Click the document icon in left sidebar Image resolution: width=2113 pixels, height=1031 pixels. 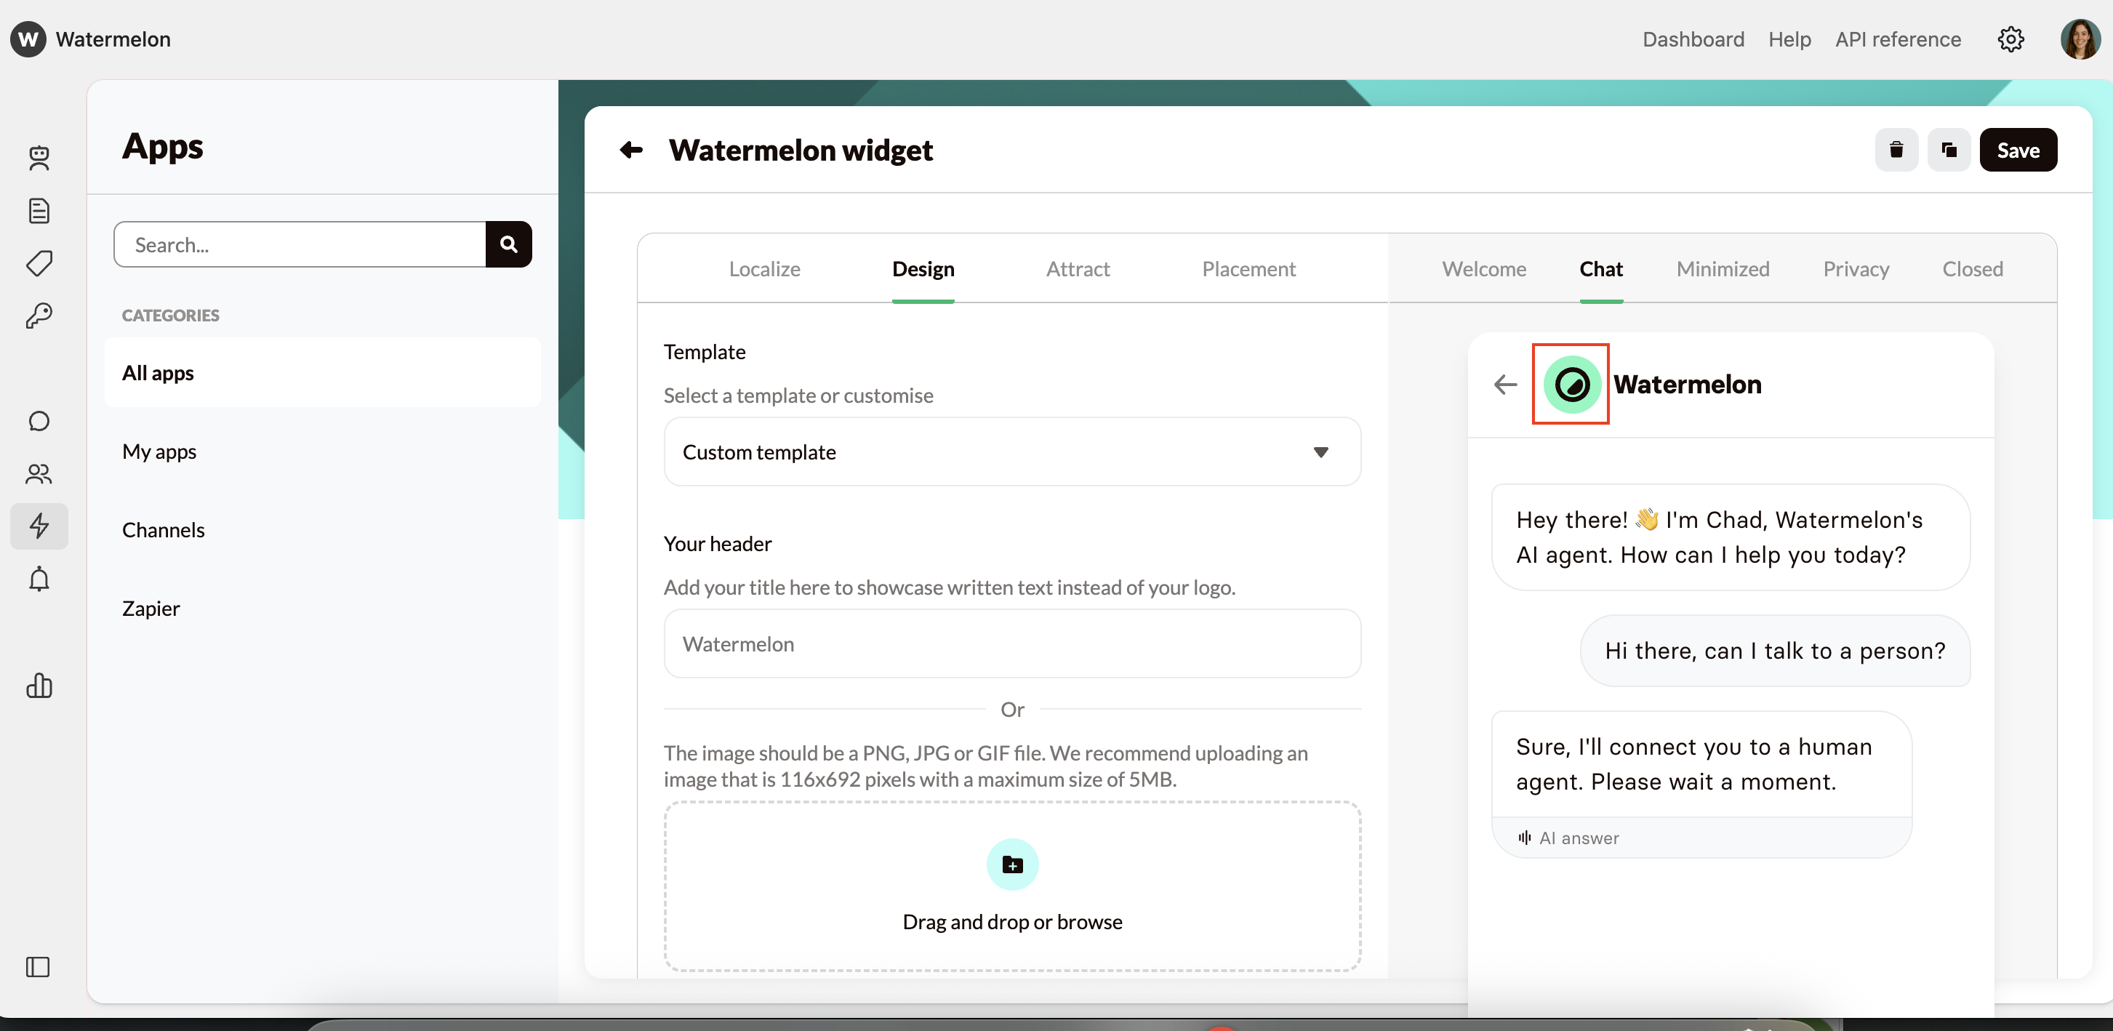39,211
